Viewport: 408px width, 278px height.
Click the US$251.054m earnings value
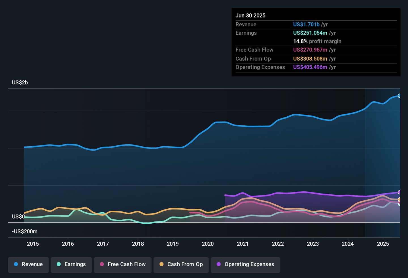point(310,33)
